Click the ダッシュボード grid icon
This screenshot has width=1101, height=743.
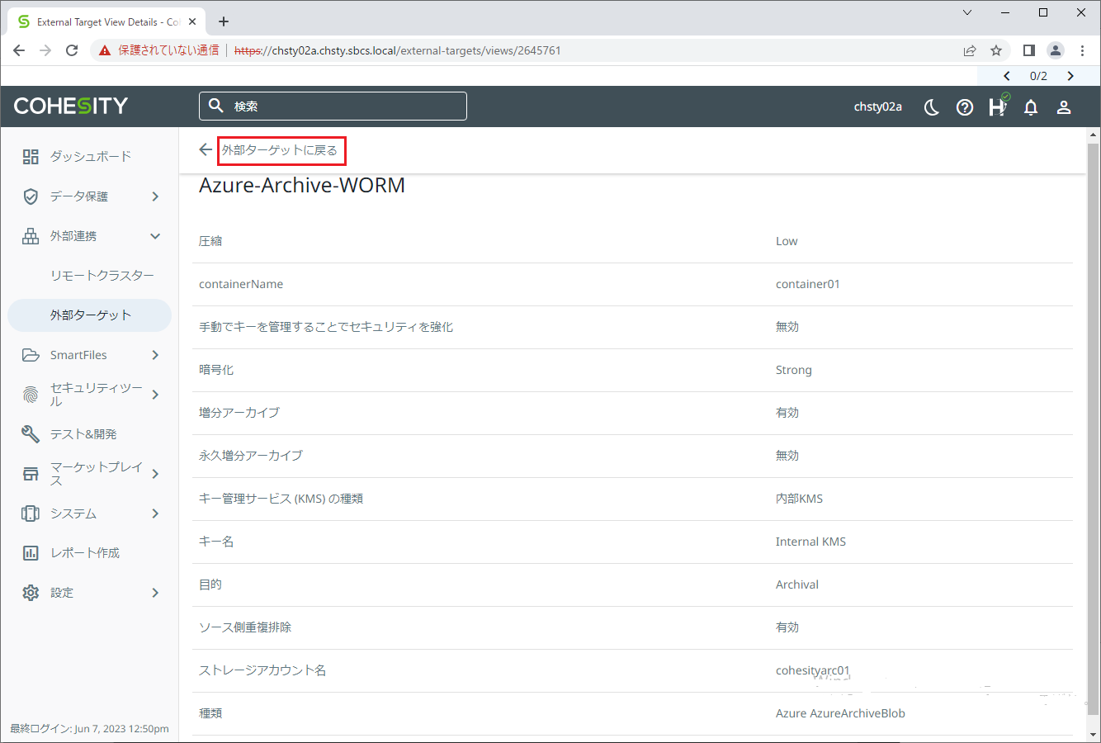point(31,157)
